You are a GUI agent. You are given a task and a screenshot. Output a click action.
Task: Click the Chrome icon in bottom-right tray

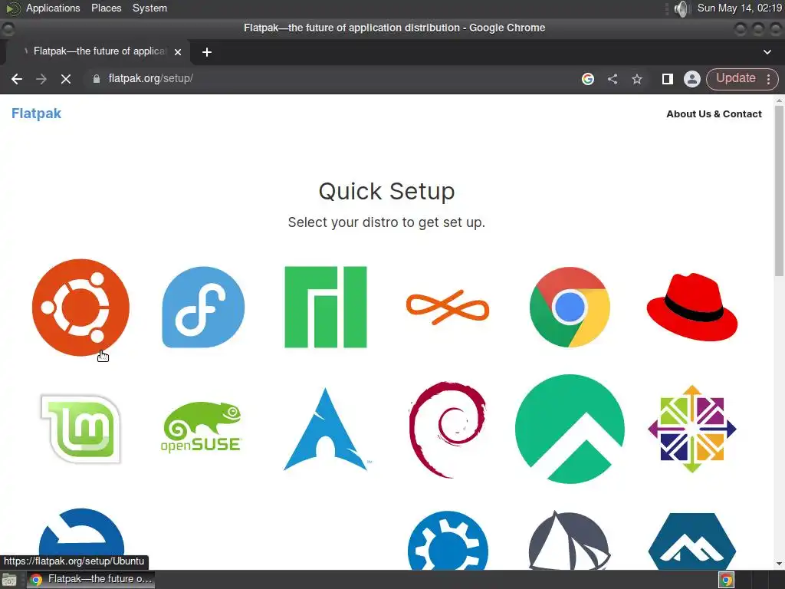pyautogui.click(x=727, y=580)
